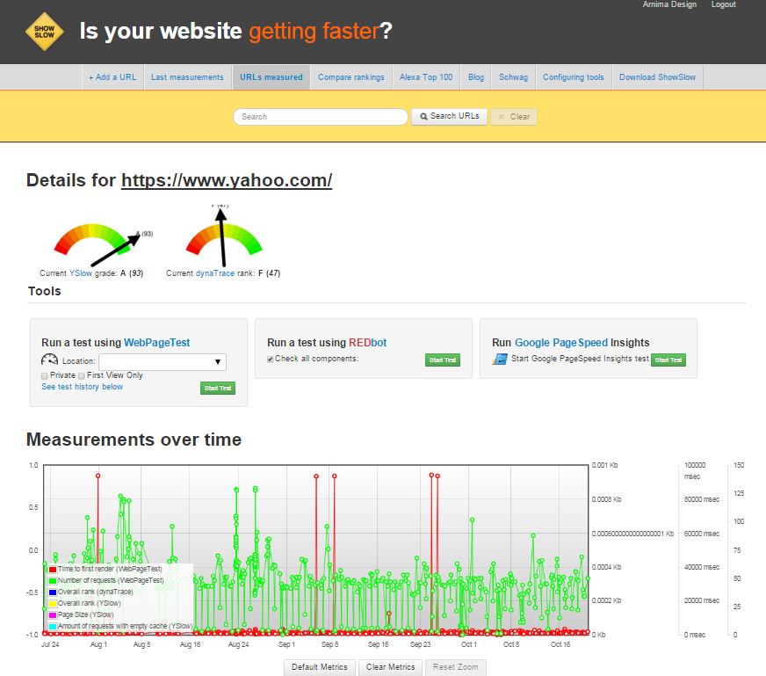Click the ShowSlow diamond logo

tap(45, 32)
